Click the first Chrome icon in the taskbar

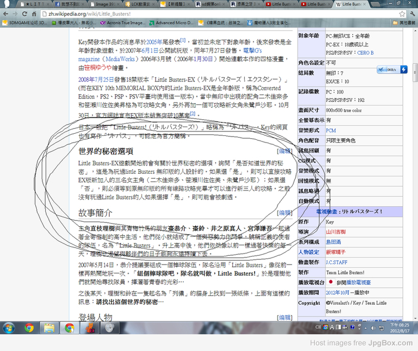[28, 328]
